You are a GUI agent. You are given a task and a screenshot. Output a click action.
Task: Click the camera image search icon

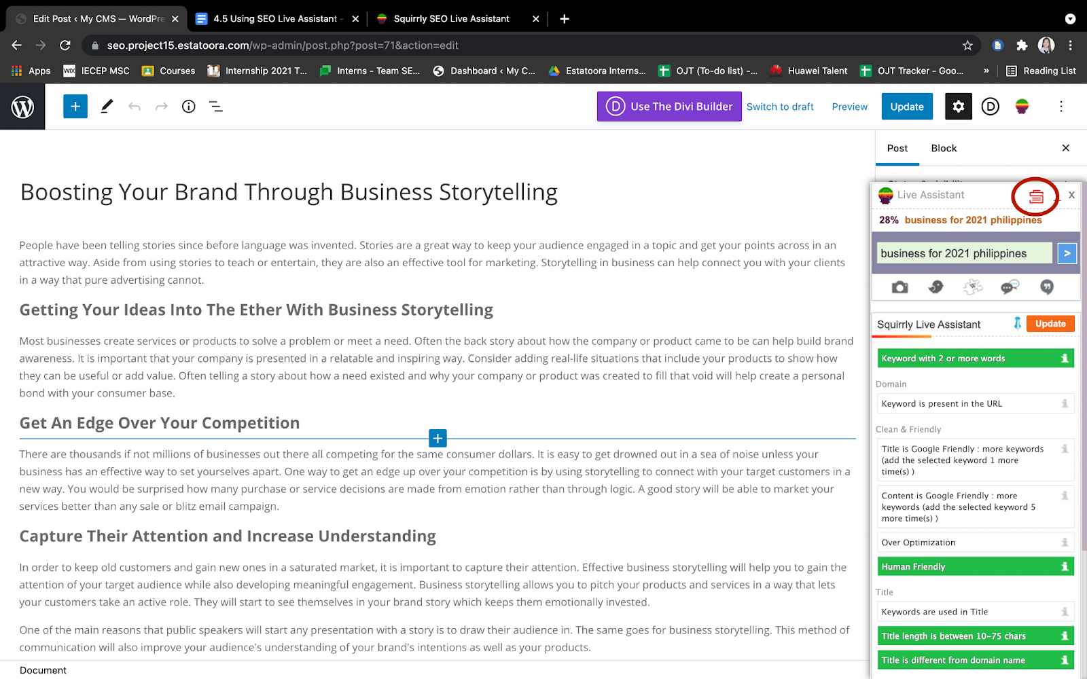899,287
